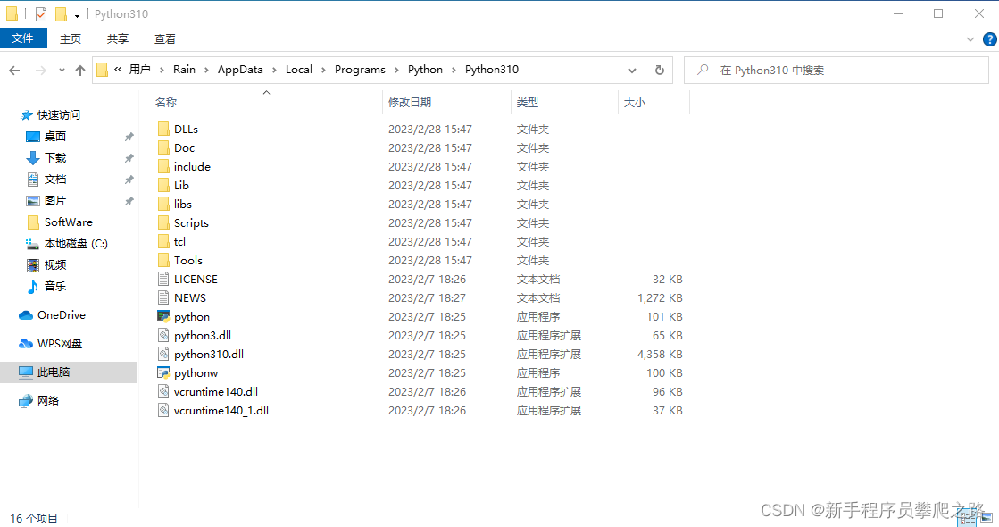
Task: Click the back navigation arrow
Action: [15, 70]
